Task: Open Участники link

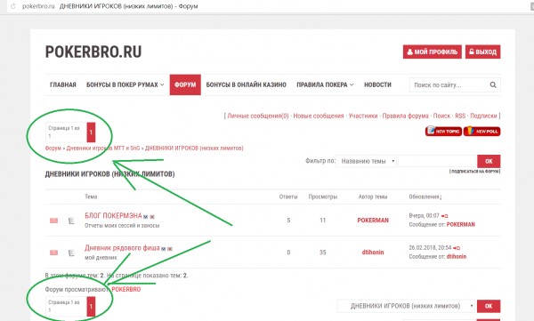Action: 363,116
